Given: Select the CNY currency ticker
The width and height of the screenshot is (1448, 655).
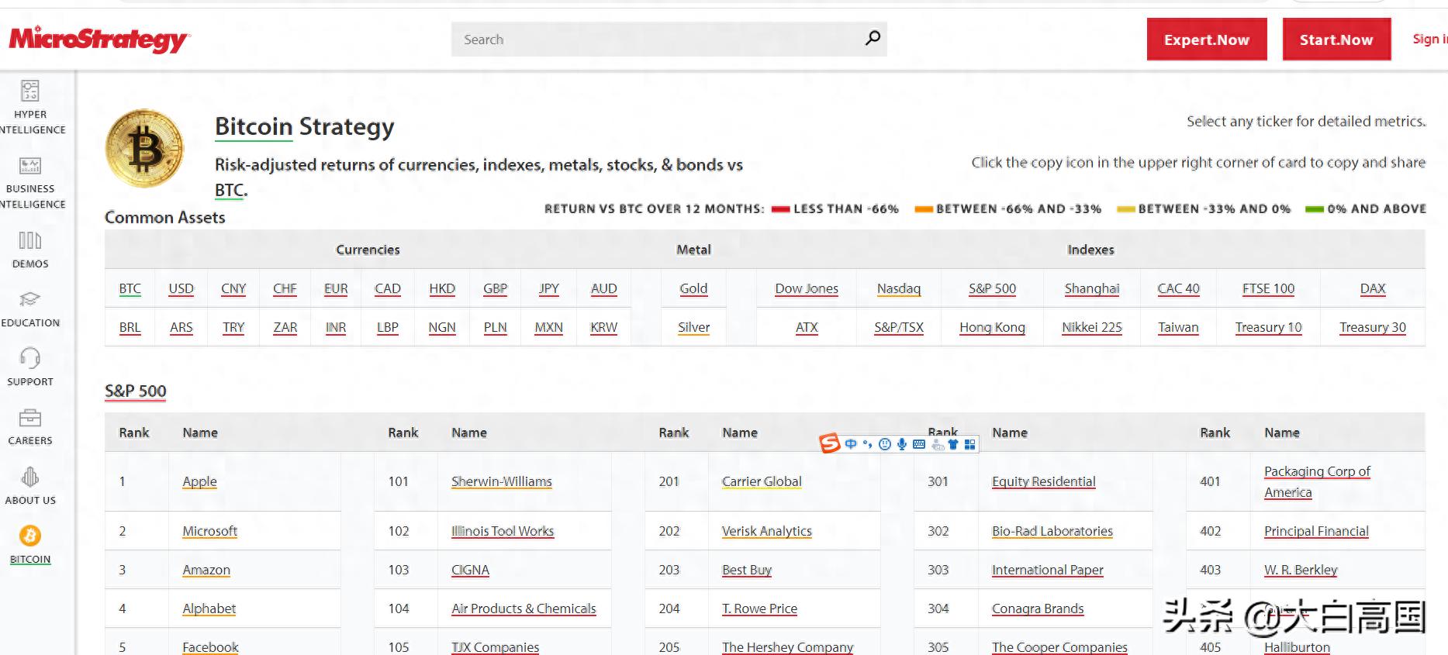Looking at the screenshot, I should (x=233, y=288).
